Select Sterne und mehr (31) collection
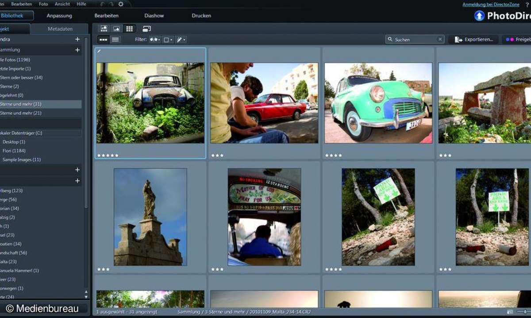This screenshot has width=531, height=318. point(41,104)
